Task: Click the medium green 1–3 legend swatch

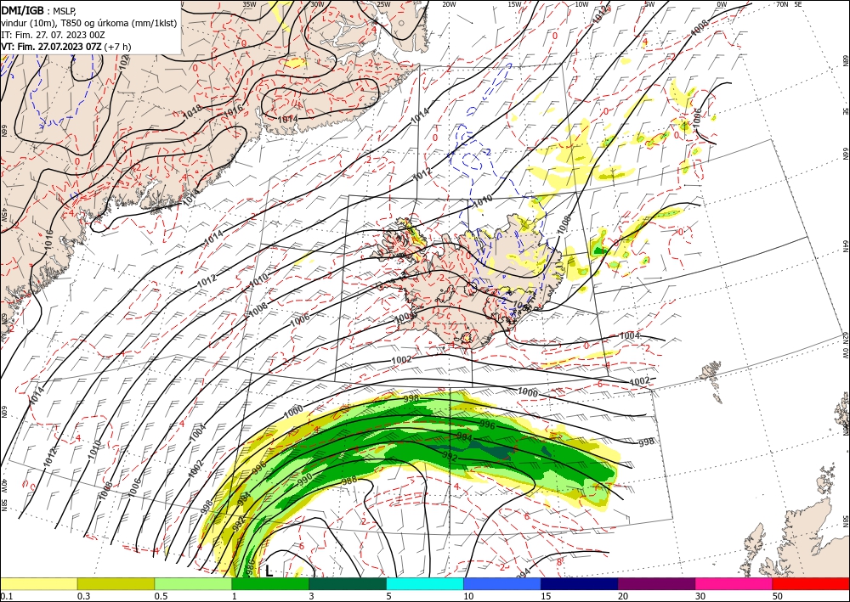Action: pyautogui.click(x=270, y=583)
